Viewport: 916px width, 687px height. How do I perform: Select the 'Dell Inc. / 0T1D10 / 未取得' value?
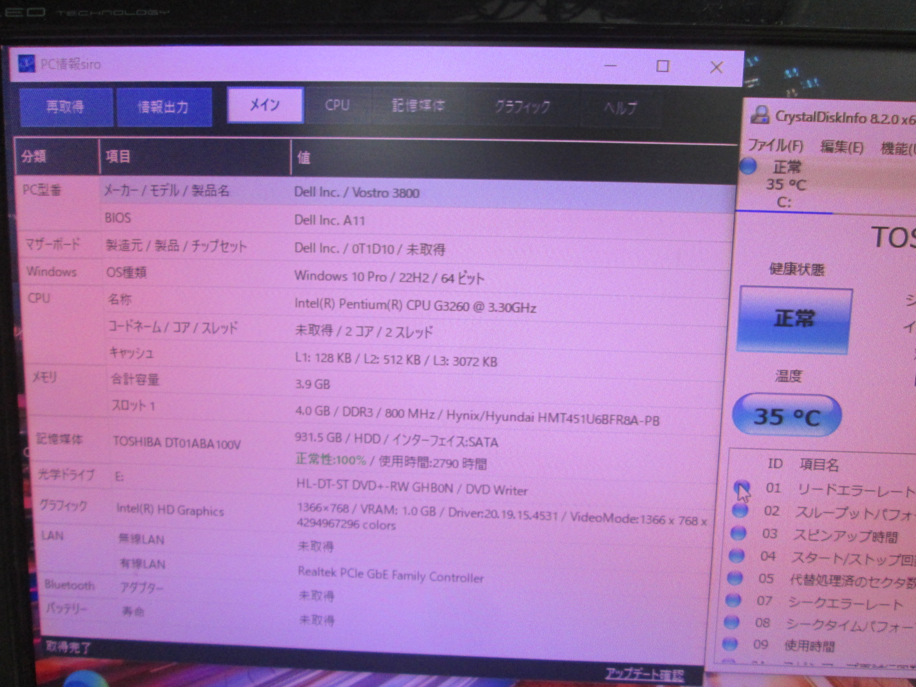[x=369, y=248]
